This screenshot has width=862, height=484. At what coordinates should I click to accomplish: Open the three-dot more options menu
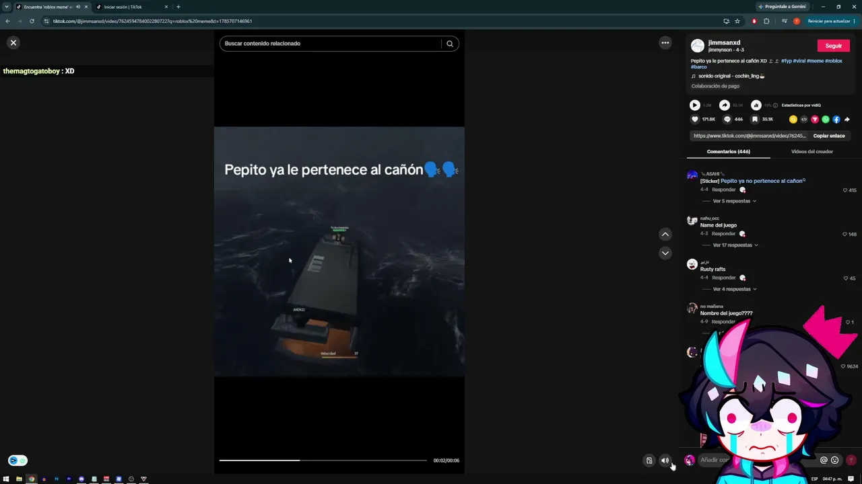(x=665, y=42)
